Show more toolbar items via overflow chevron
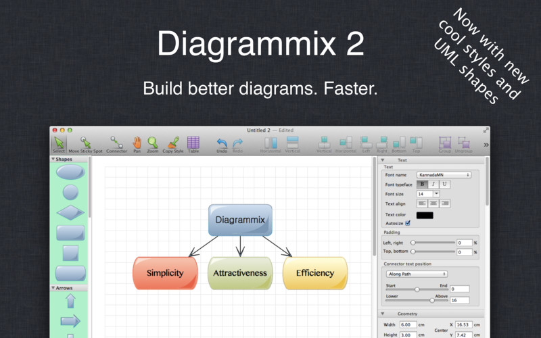This screenshot has height=338, width=541. pos(486,145)
